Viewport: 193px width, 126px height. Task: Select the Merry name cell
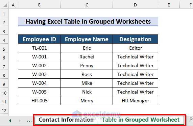87,101
